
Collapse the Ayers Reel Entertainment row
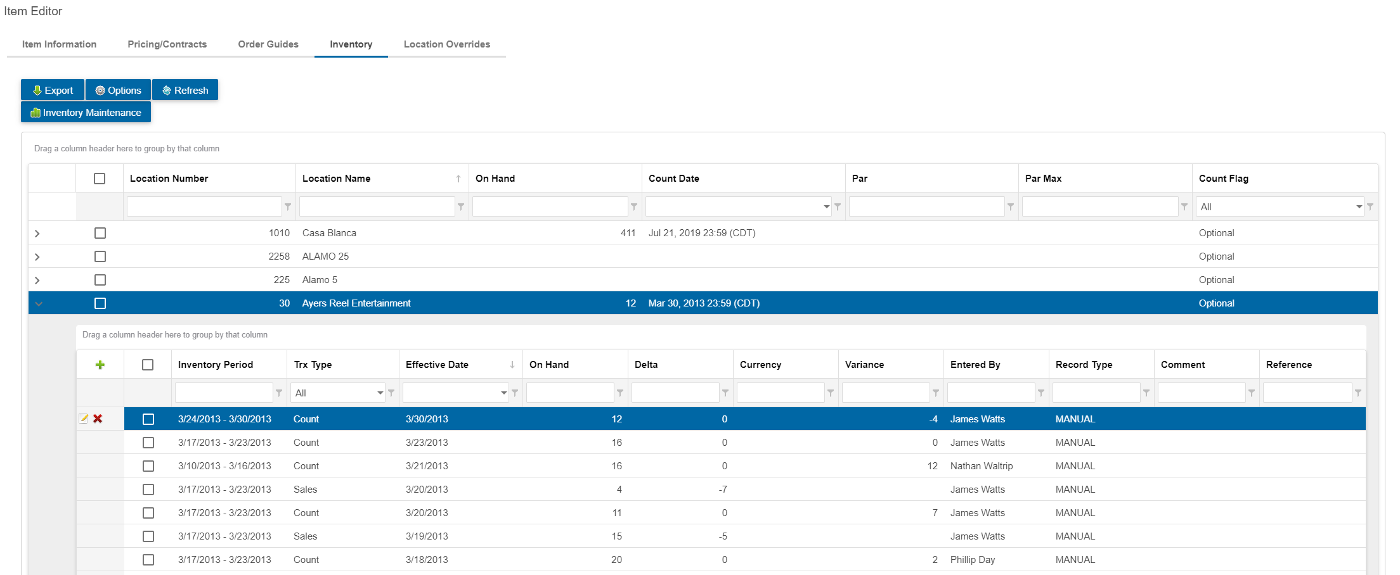(x=39, y=304)
